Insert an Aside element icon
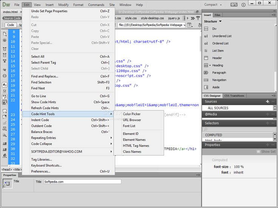Screen dimensions: 278x208 (x=206, y=87)
